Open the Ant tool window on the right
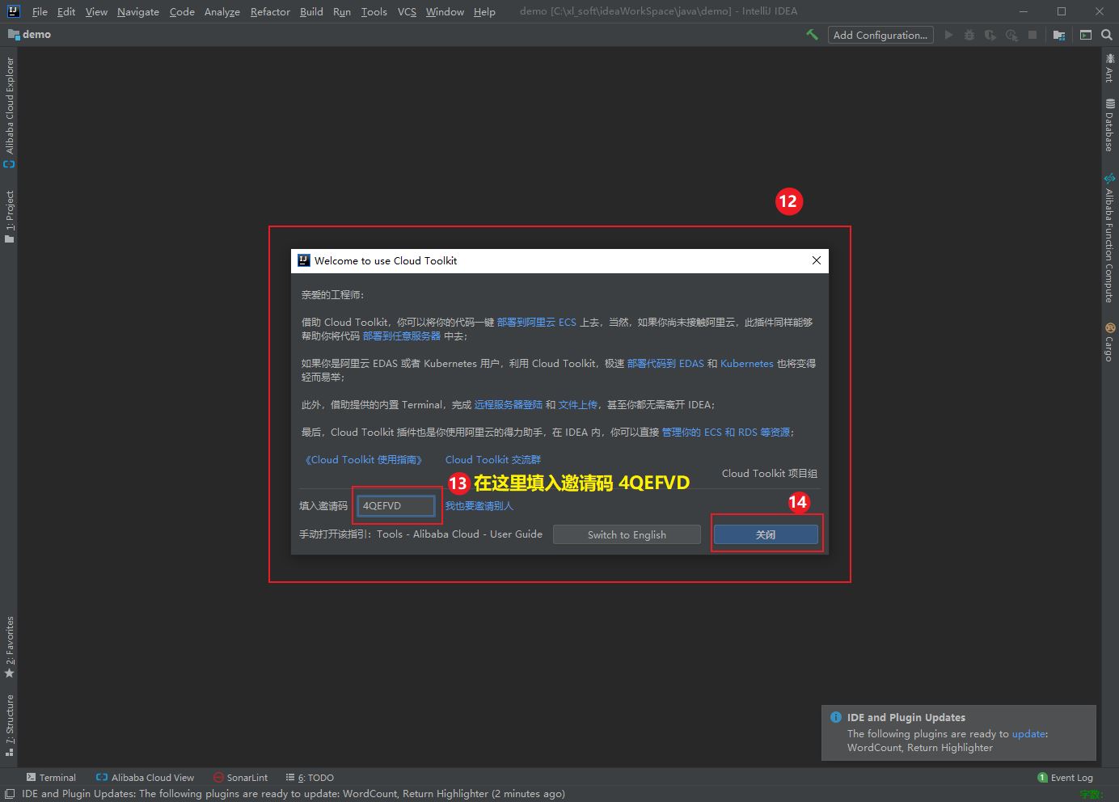The height and width of the screenshot is (802, 1119). [1109, 68]
